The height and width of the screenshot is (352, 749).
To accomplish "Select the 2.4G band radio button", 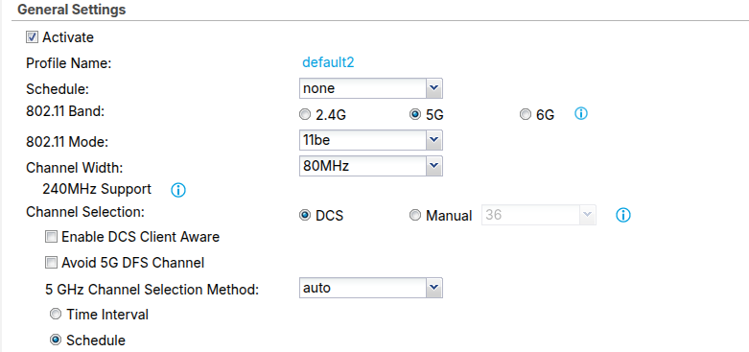I will [305, 115].
